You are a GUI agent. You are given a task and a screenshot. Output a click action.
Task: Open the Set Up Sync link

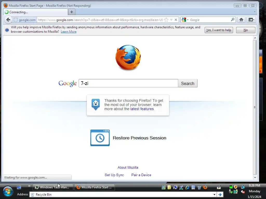pos(114,175)
